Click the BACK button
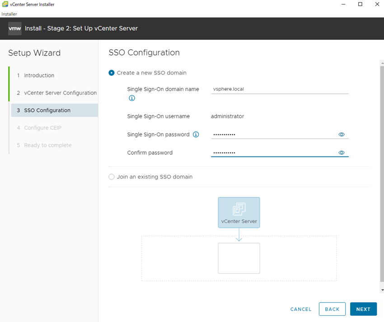 point(332,309)
